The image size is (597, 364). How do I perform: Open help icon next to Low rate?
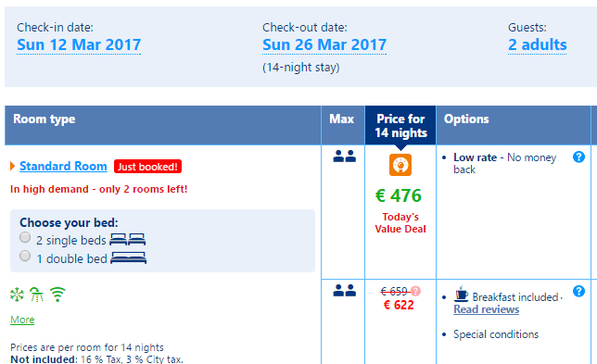[x=578, y=157]
